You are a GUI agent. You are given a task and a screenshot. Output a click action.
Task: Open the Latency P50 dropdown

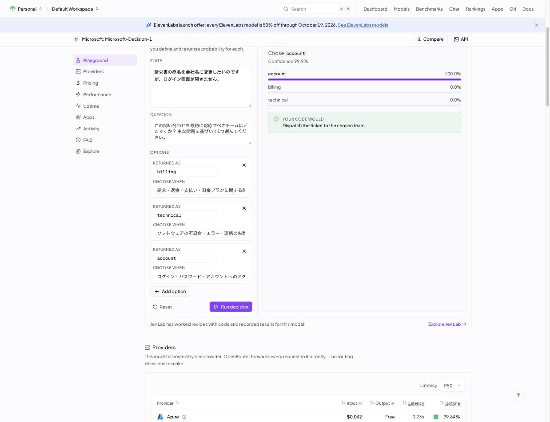[x=452, y=385]
